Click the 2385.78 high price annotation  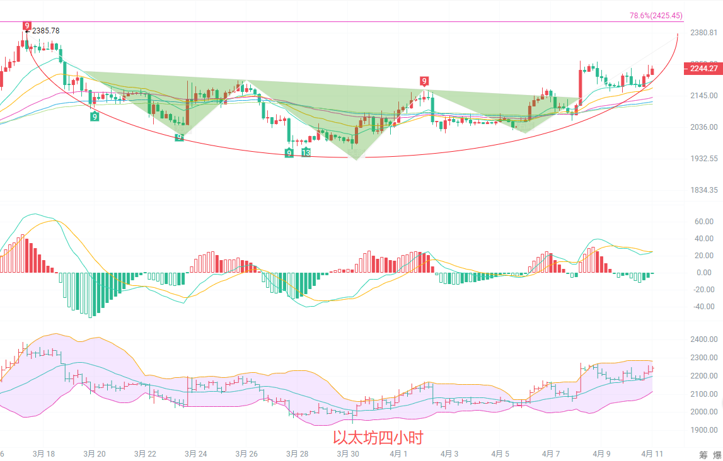click(46, 30)
